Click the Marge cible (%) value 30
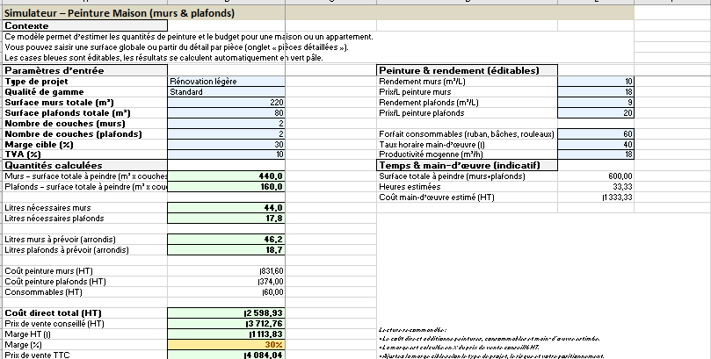The height and width of the screenshot is (359, 711). tap(226, 144)
